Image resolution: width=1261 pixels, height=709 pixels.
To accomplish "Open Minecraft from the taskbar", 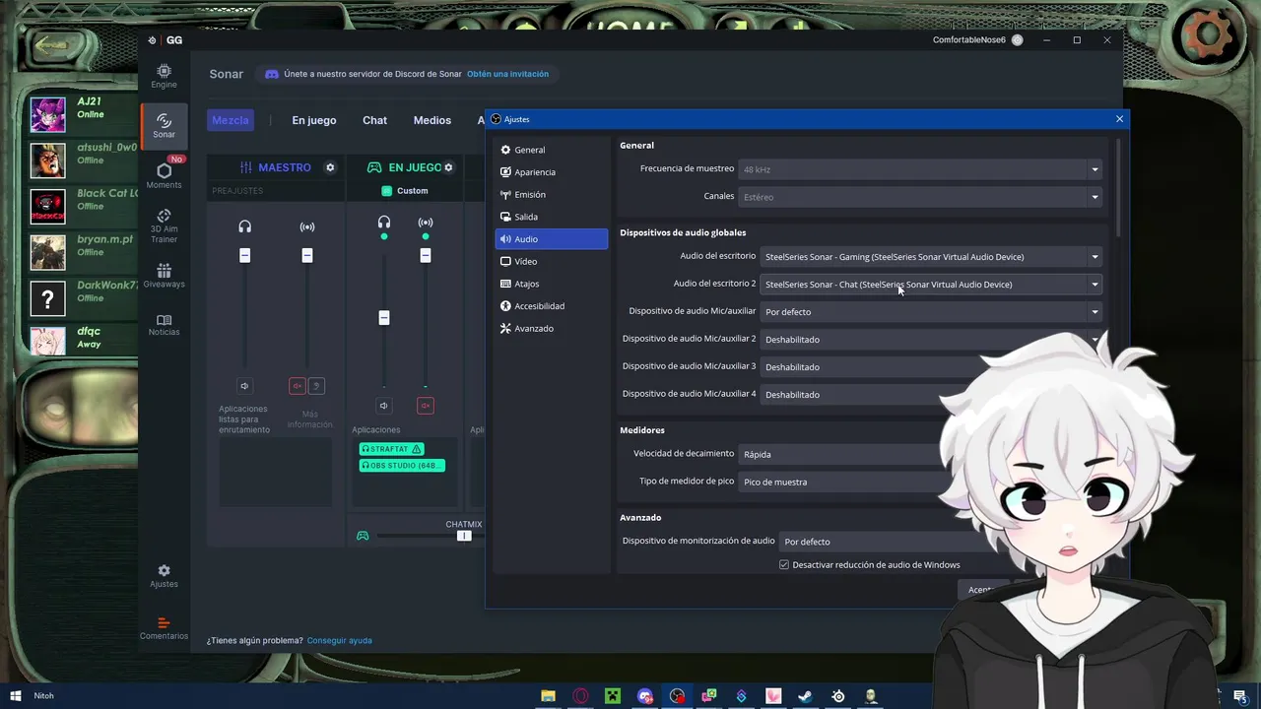I will (613, 696).
